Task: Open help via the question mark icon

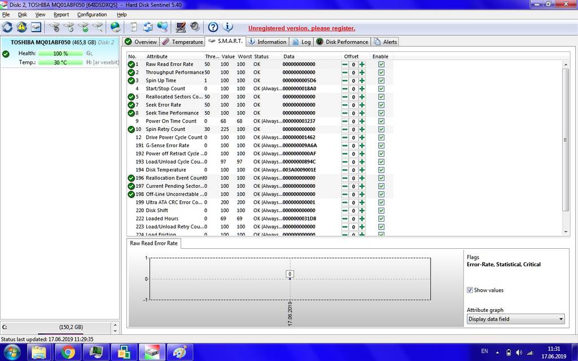Action: click(x=213, y=27)
